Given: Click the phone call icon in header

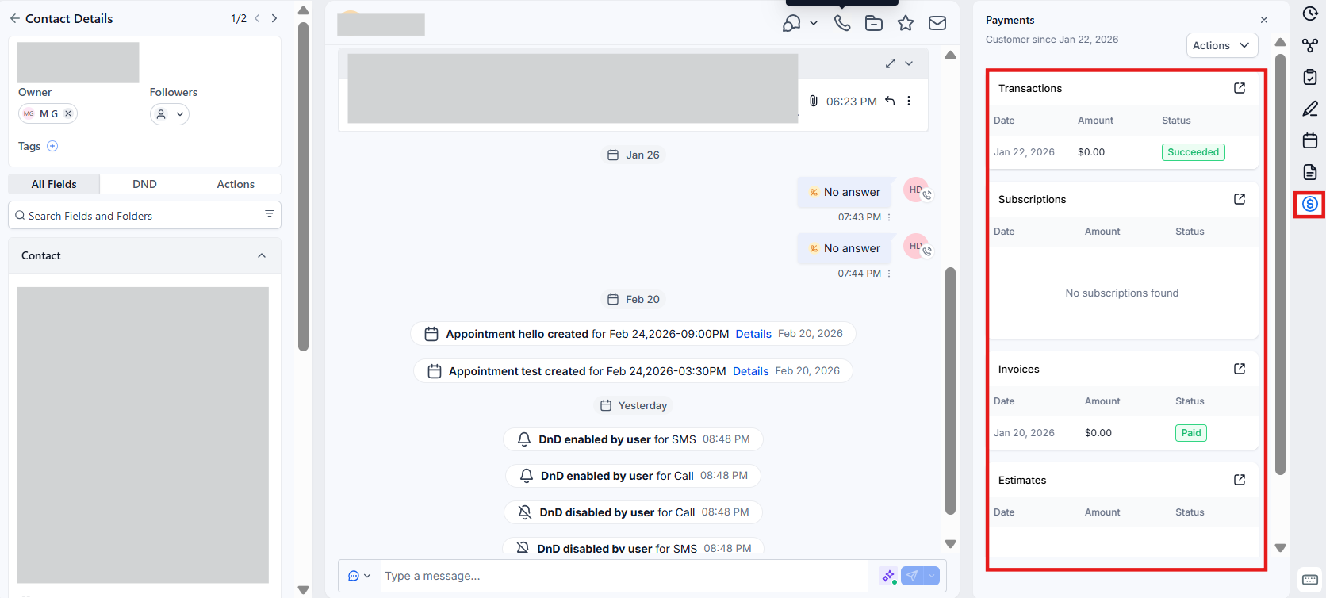Looking at the screenshot, I should point(842,23).
